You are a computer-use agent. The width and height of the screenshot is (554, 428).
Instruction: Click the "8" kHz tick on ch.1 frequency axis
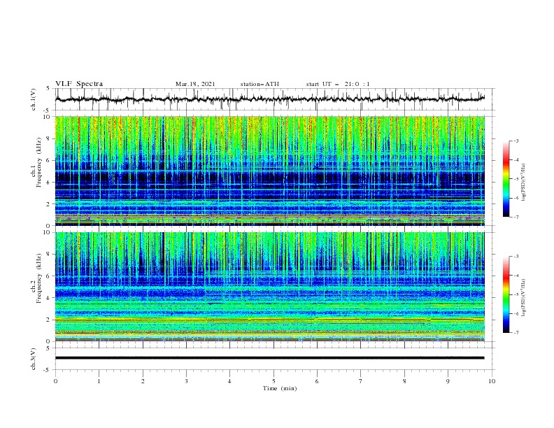(x=50, y=138)
